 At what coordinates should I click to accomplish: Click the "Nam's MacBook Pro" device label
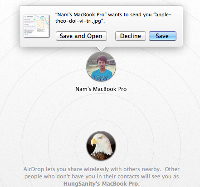[x=101, y=89]
